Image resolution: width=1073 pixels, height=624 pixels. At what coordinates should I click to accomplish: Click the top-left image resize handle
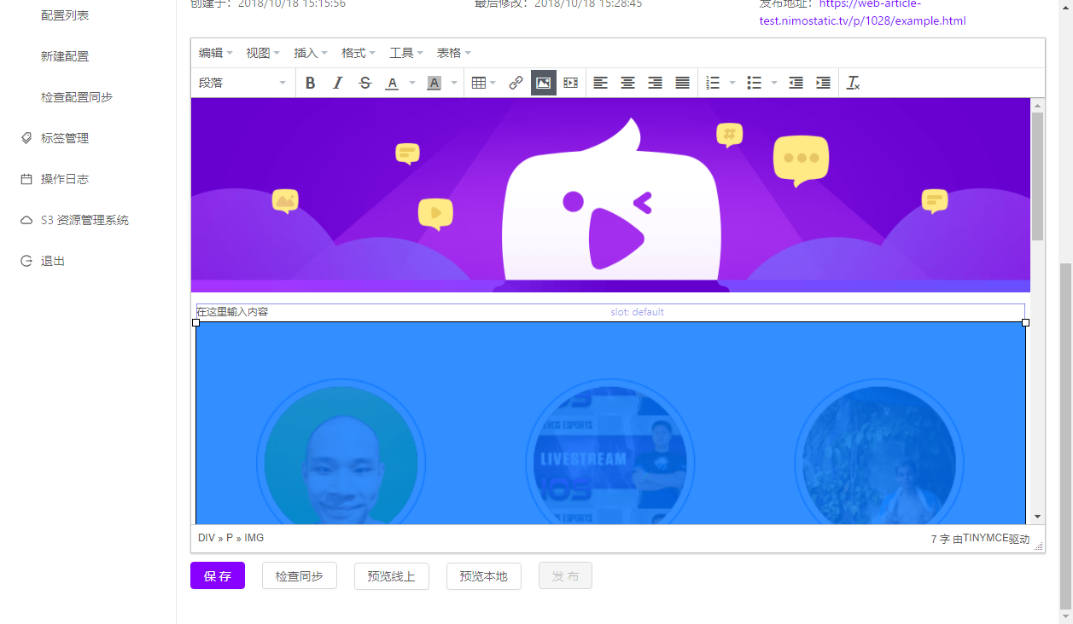[195, 322]
